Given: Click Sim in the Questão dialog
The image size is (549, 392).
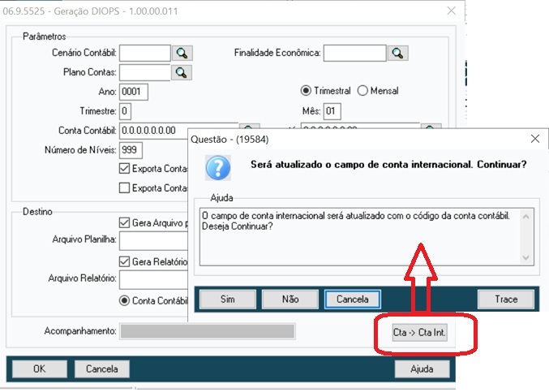Looking at the screenshot, I should pyautogui.click(x=228, y=299).
